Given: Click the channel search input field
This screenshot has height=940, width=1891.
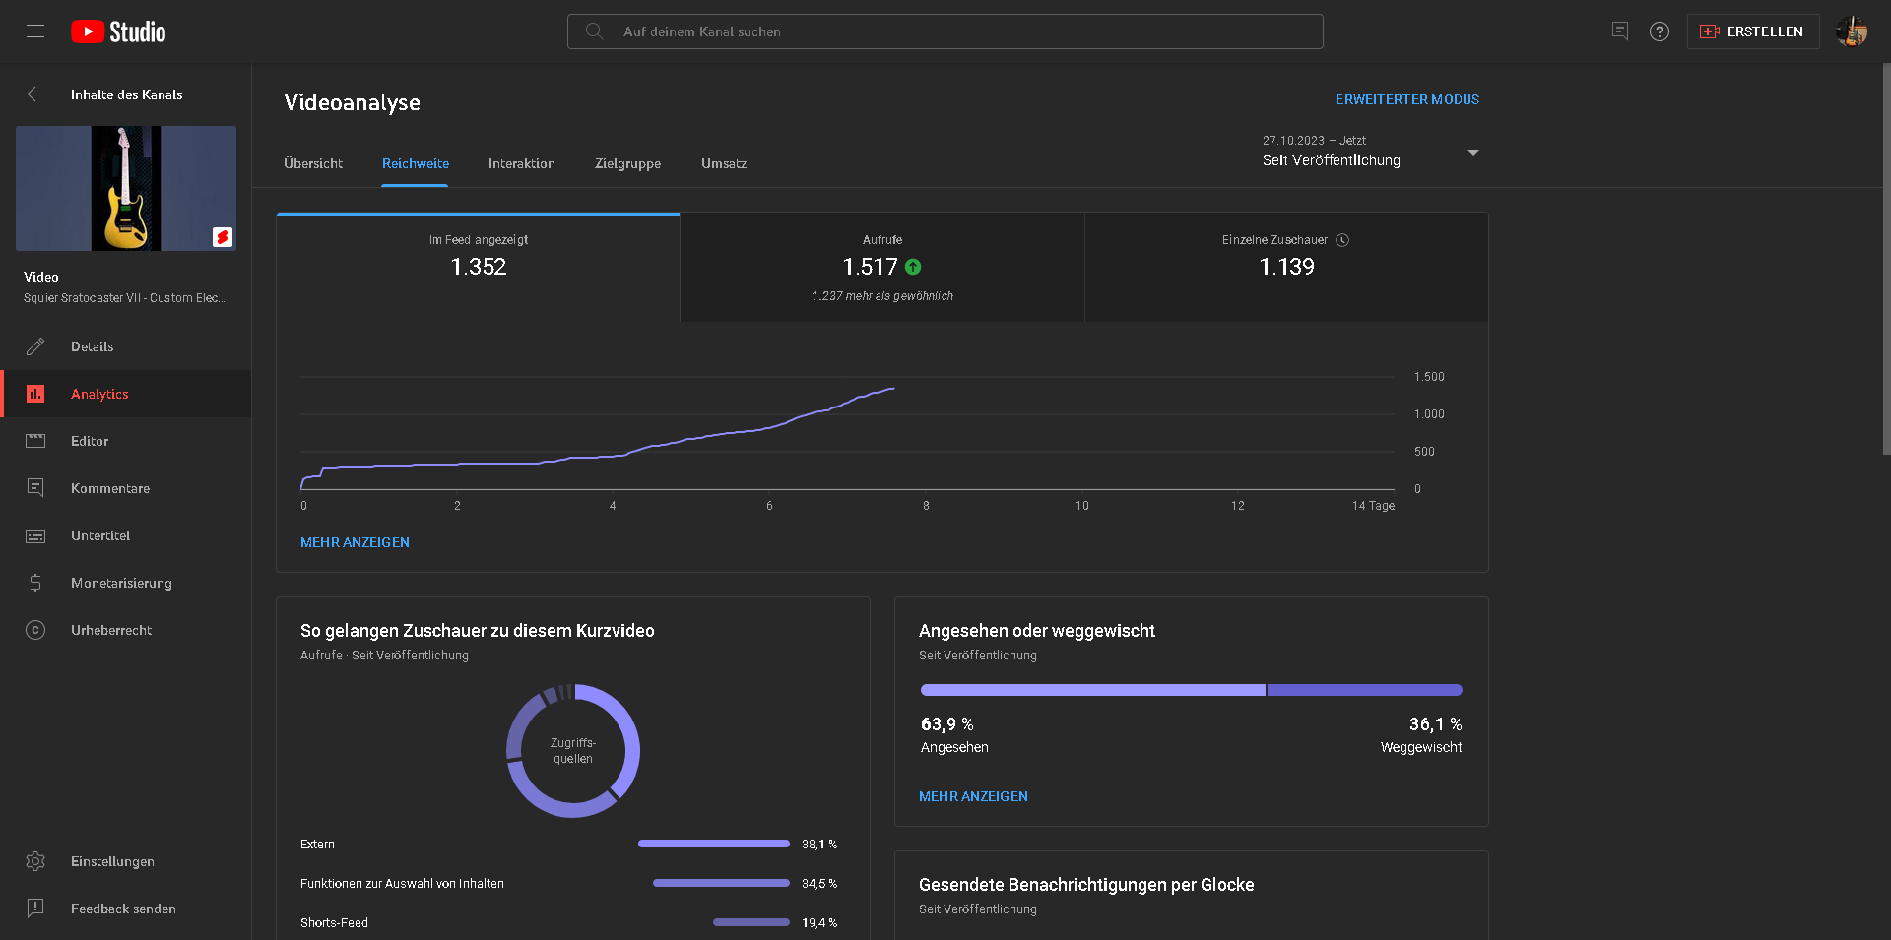Looking at the screenshot, I should click(x=945, y=31).
